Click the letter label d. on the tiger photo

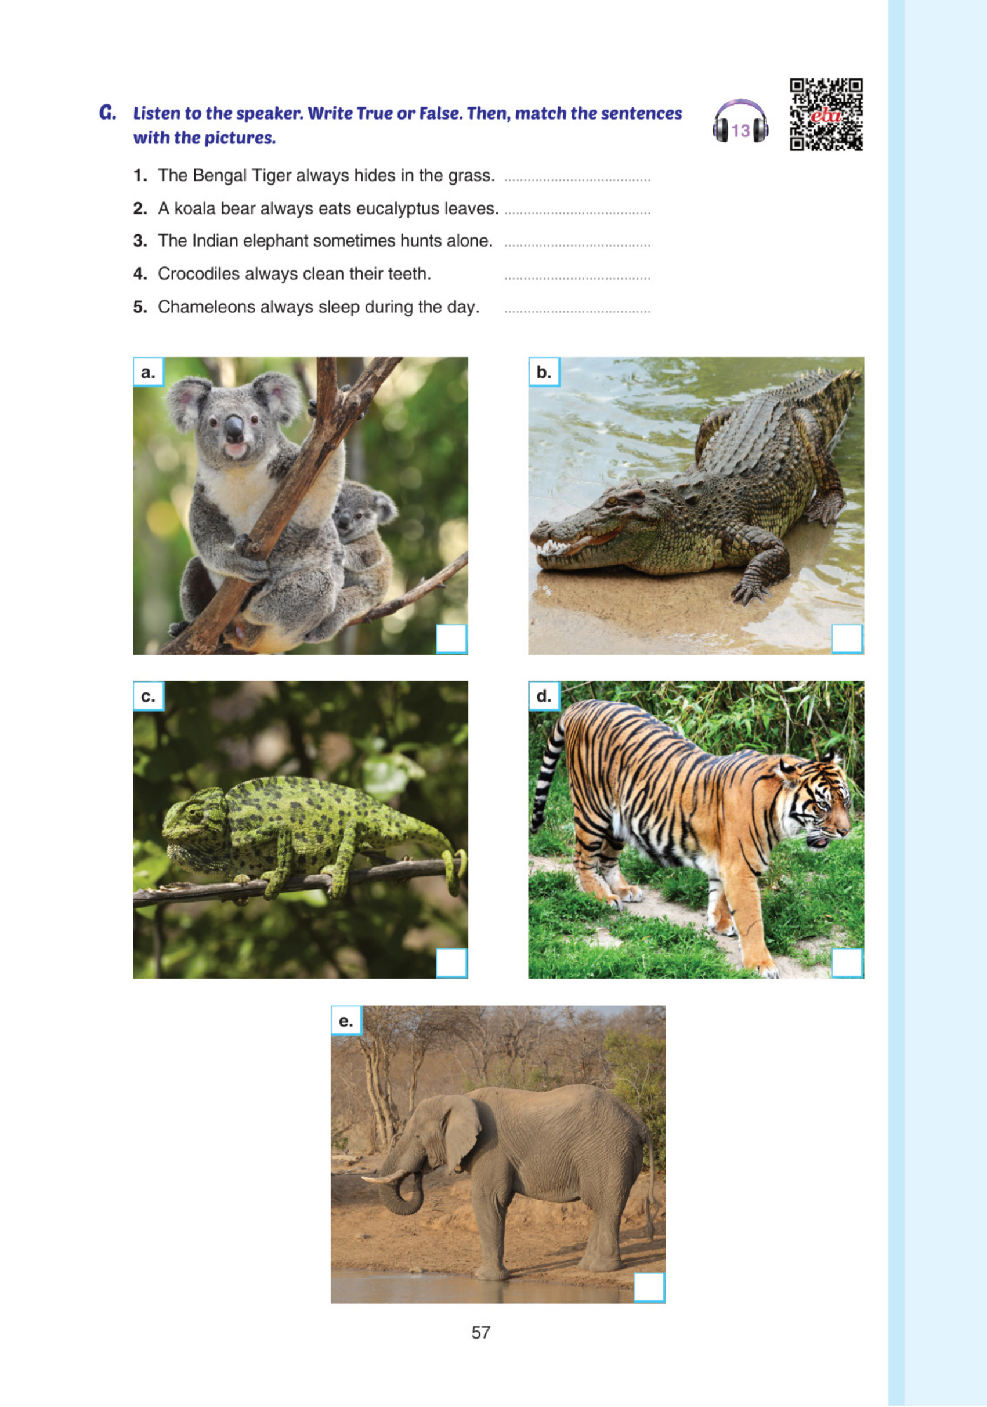click(544, 696)
